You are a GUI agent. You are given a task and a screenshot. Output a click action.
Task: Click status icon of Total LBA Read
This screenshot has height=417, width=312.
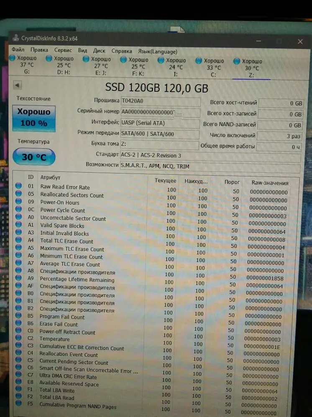point(18,396)
